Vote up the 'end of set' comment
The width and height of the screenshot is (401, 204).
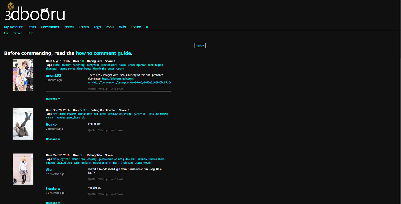click(103, 130)
